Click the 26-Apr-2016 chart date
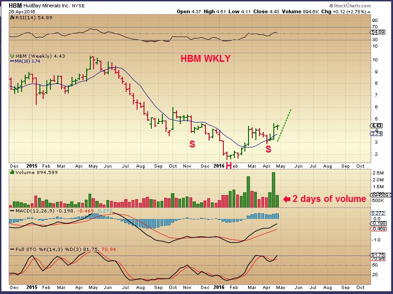Image resolution: width=393 pixels, height=294 pixels. point(22,11)
